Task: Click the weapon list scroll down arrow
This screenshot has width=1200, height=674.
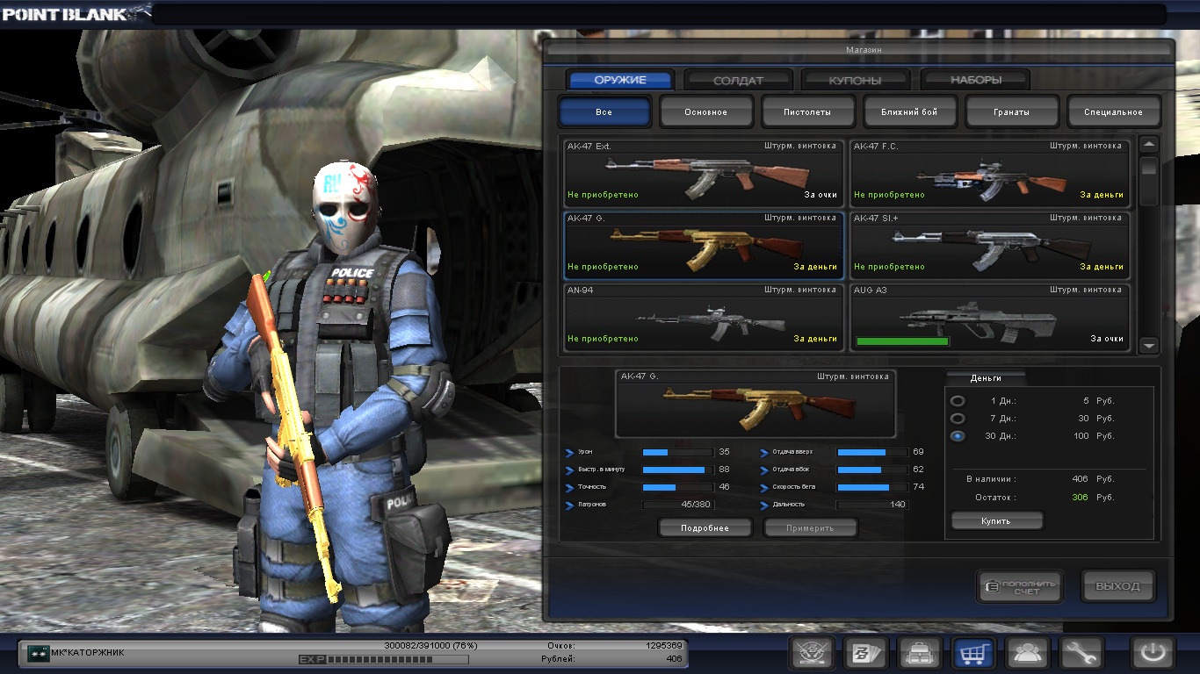Action: tap(1149, 346)
